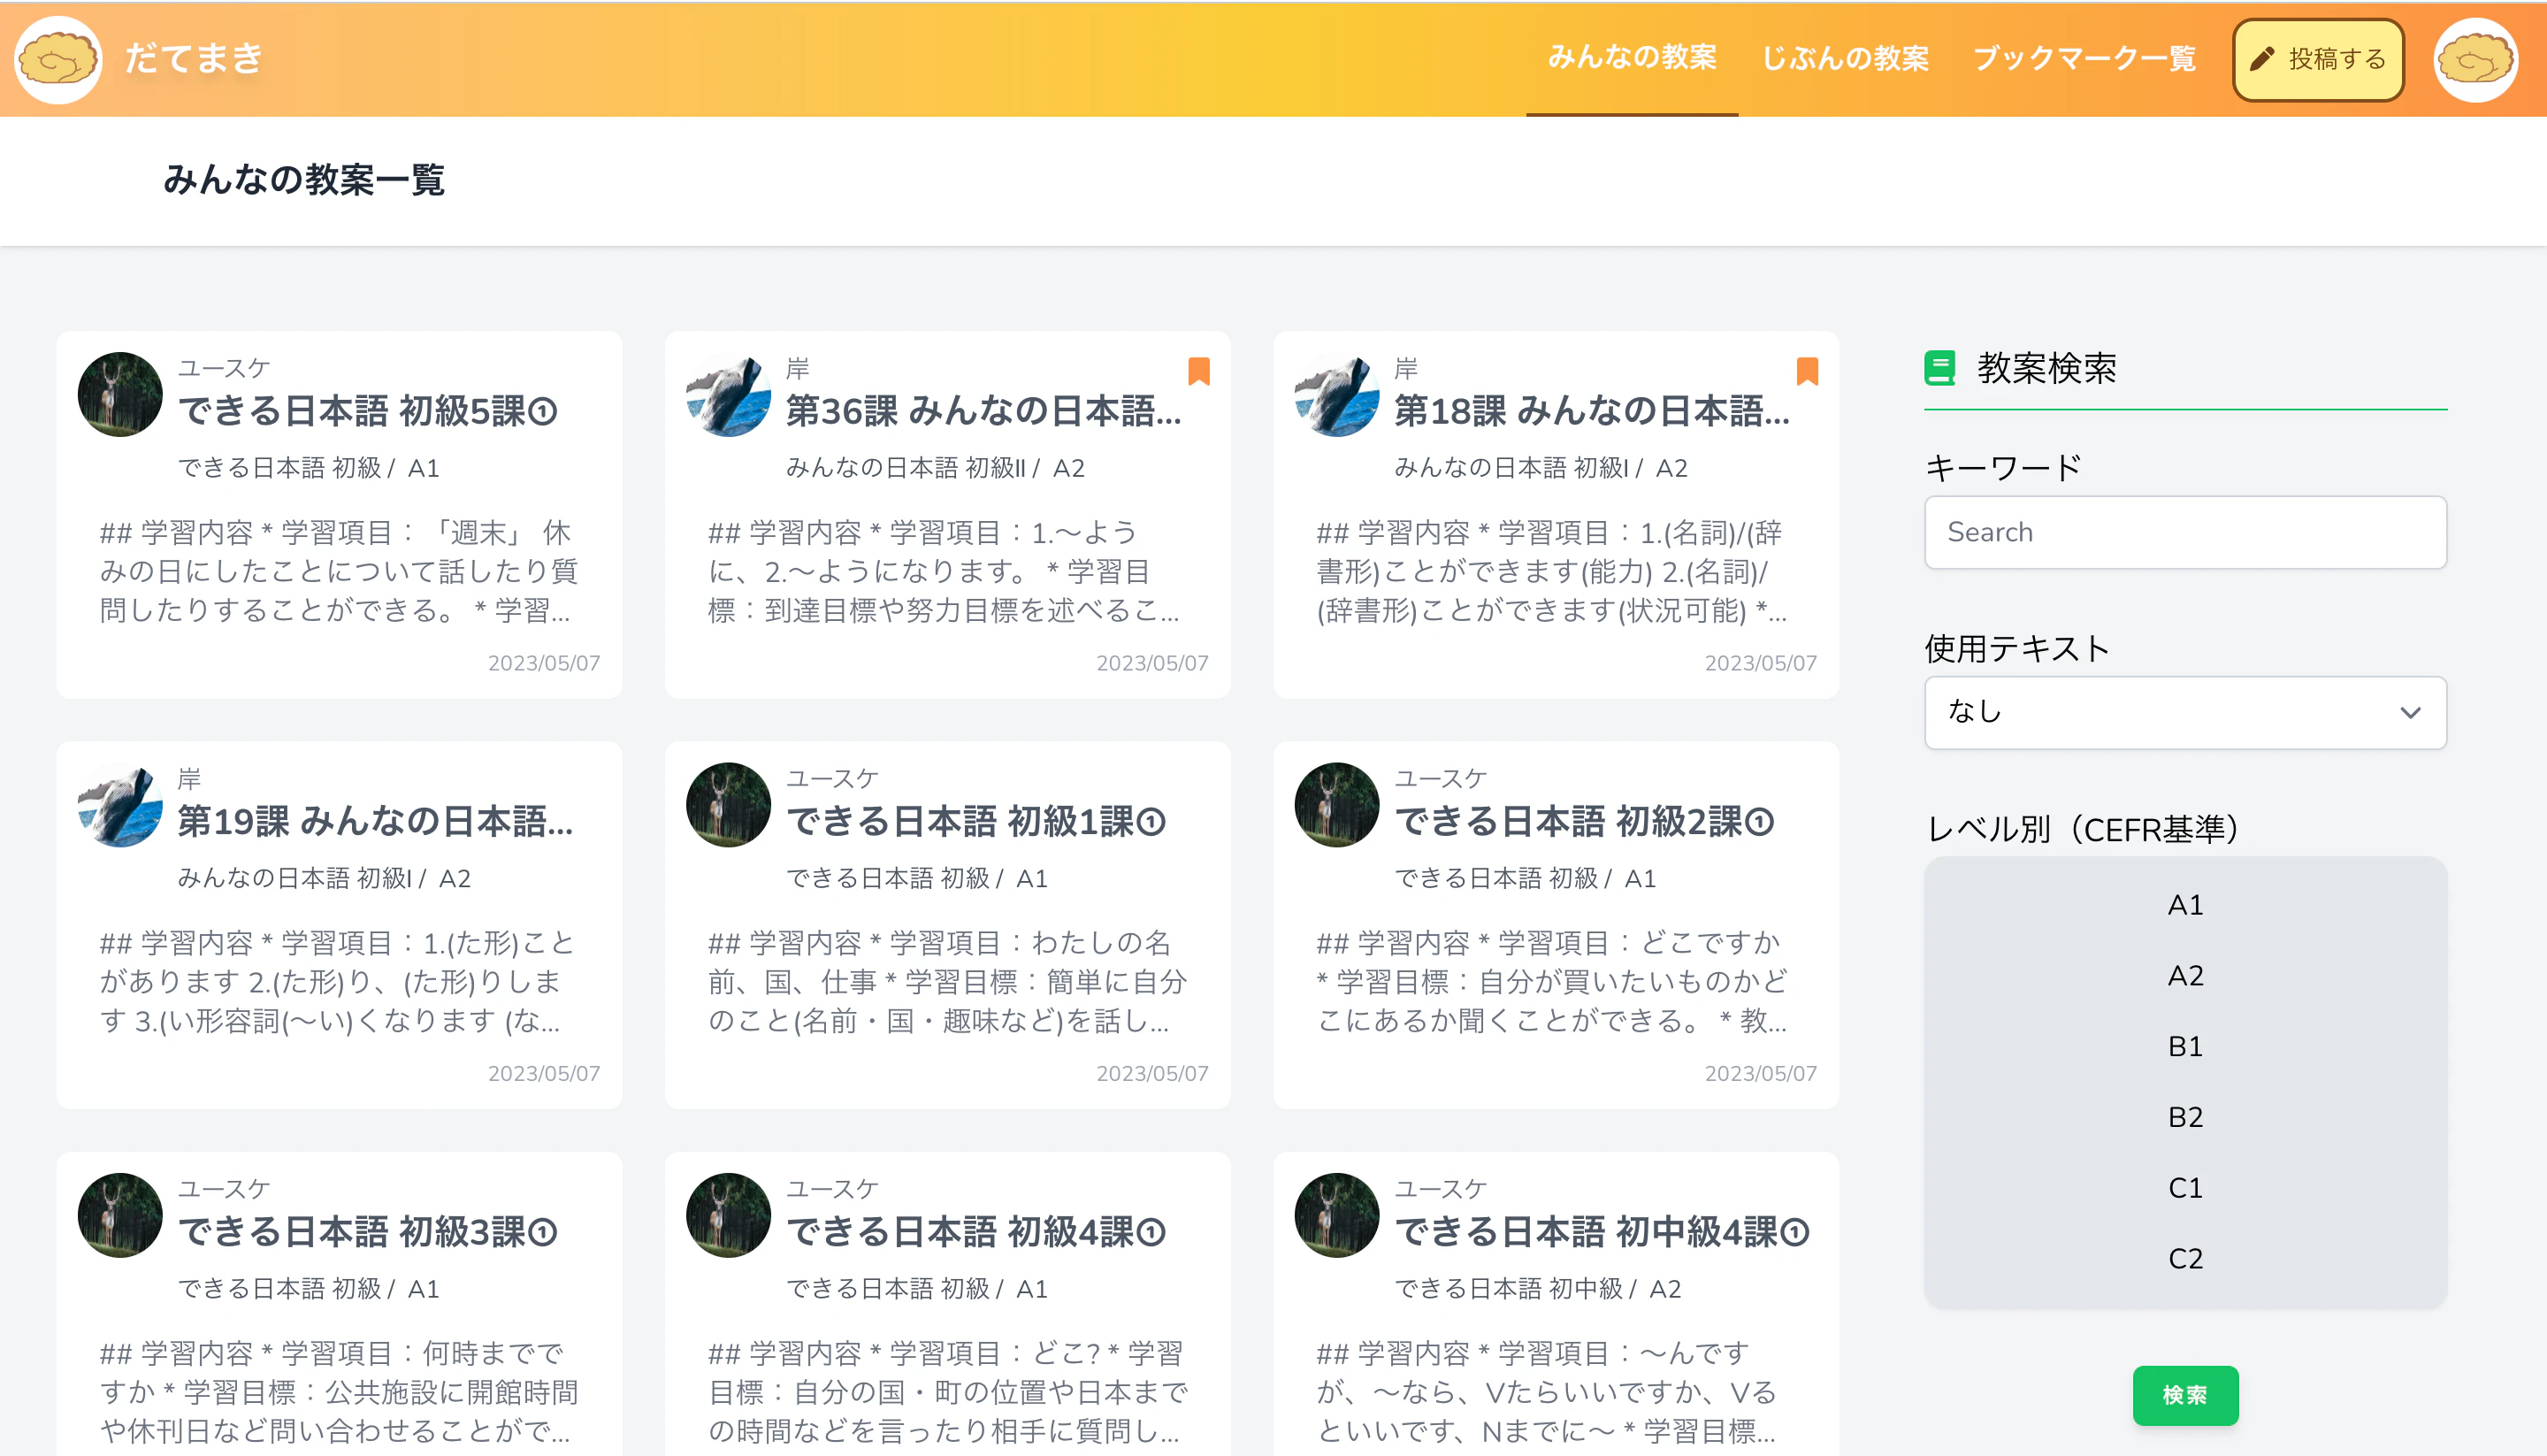Screen dimensions: 2547x1456
Task: Select level B2 in CEFR list
Action: click(2185, 1117)
